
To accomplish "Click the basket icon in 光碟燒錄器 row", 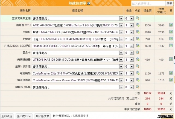I will (138, 59).
